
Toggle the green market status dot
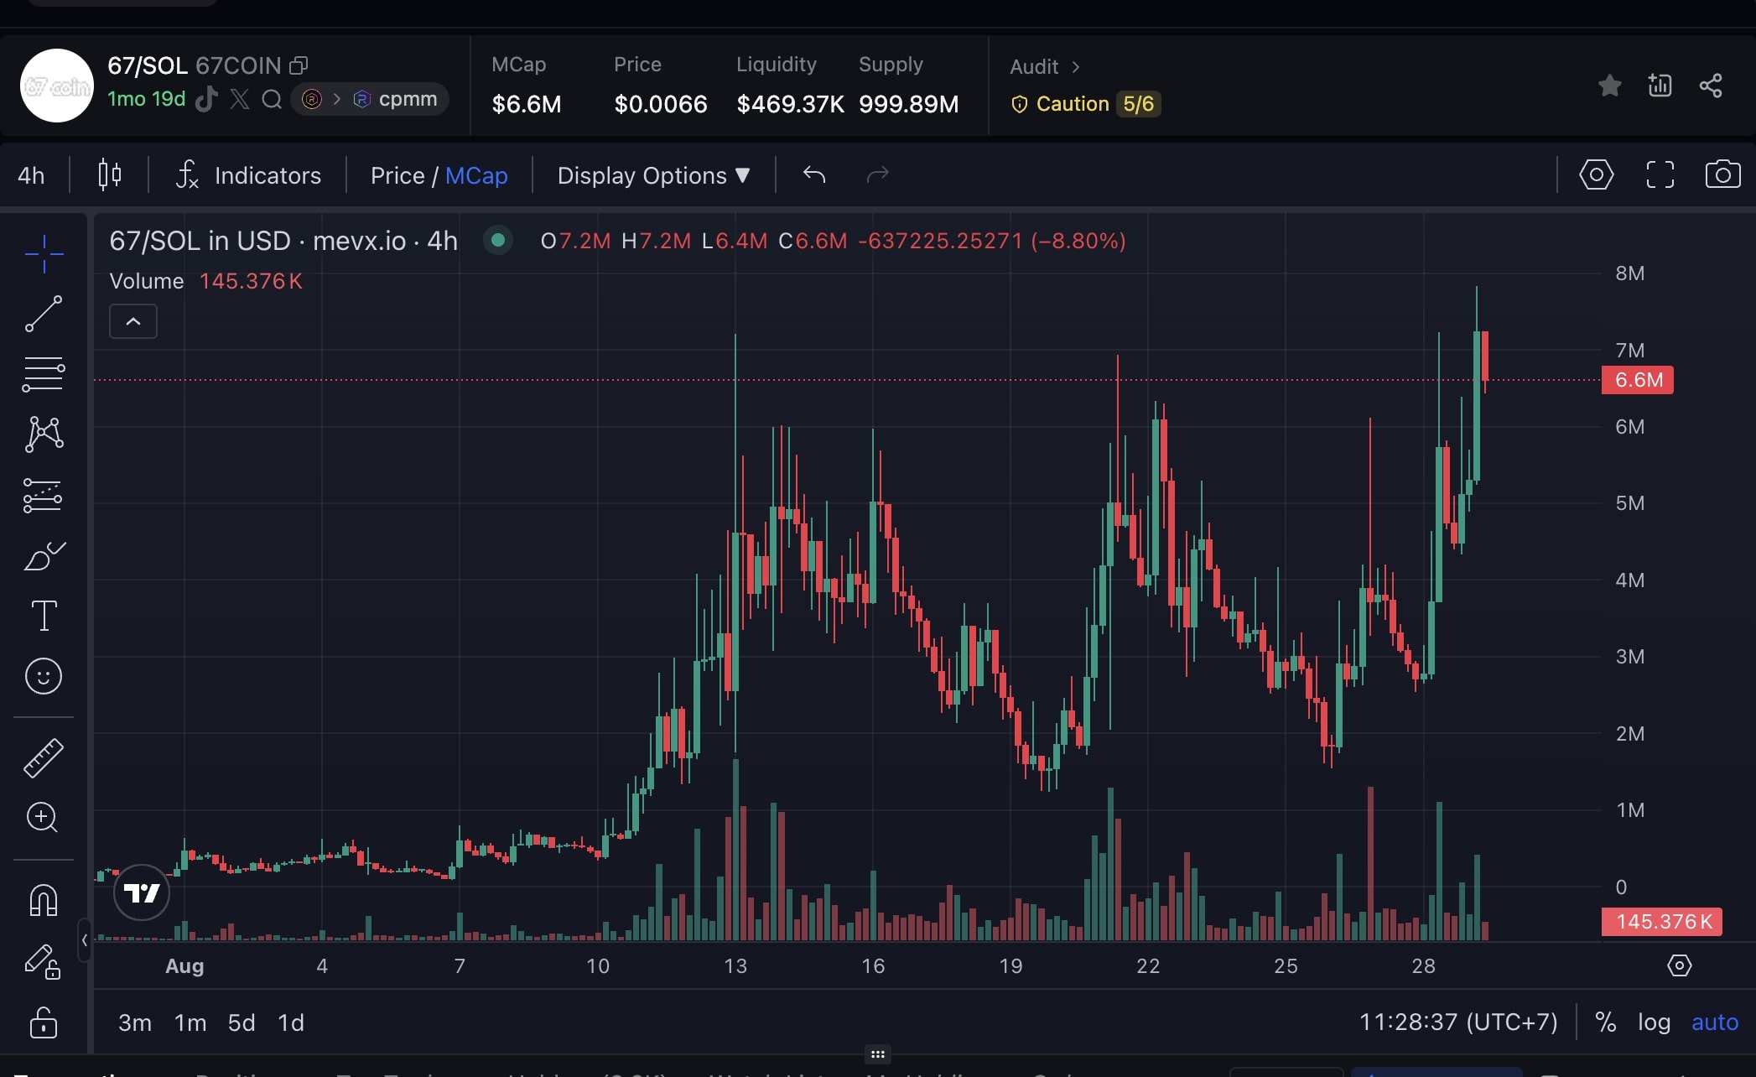(498, 241)
